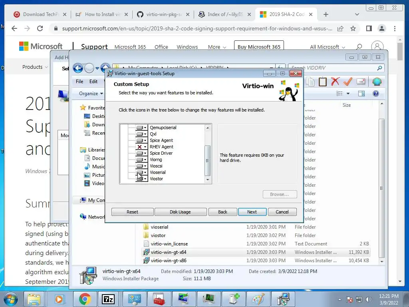Screen dimensions: 409x307
Task: Click the Chrome reload page icon
Action: pos(40,28)
